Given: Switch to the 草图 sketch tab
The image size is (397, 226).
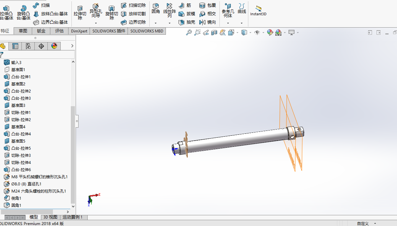Looking at the screenshot, I should (23, 31).
